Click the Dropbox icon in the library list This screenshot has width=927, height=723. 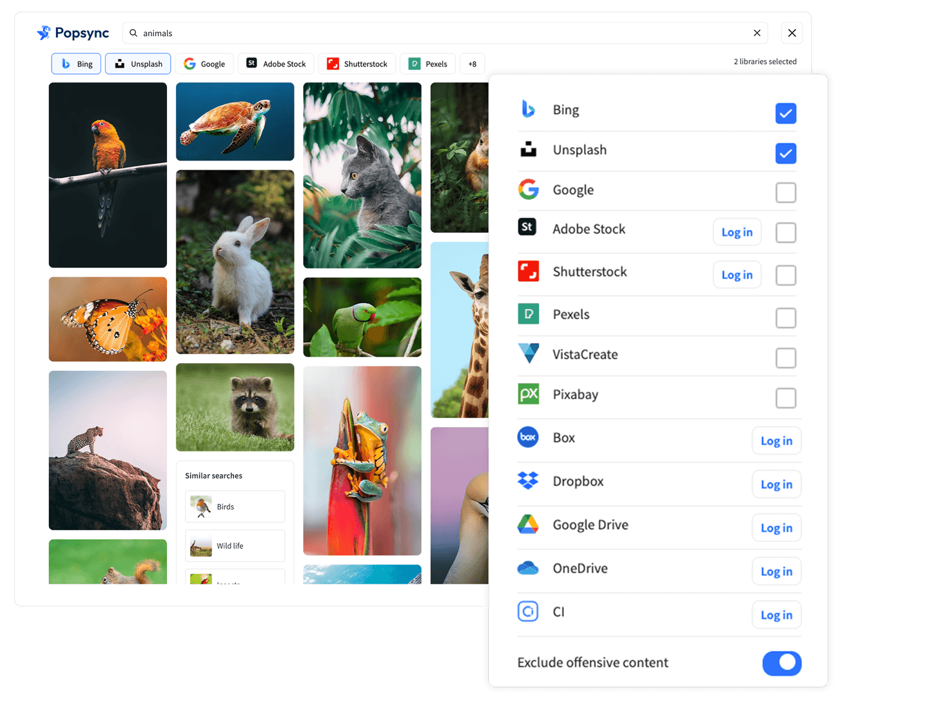528,481
